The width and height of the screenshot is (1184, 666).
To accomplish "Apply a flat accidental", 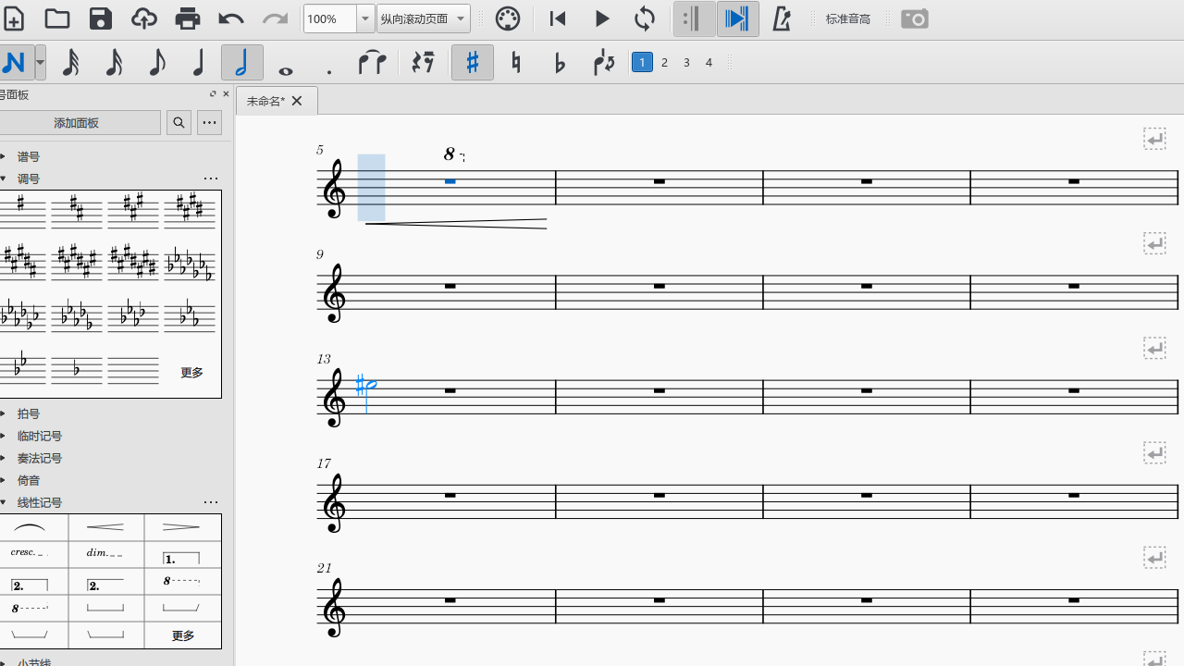I will tap(559, 62).
